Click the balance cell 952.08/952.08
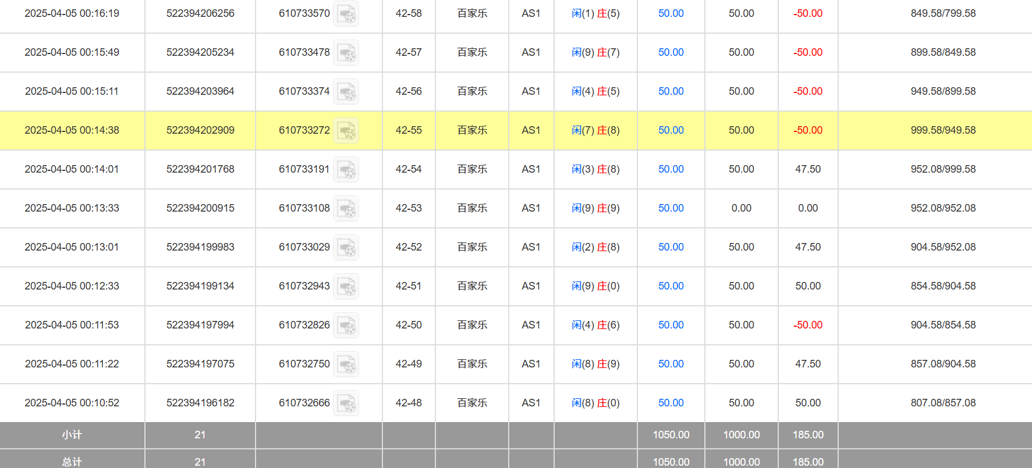 (x=943, y=208)
